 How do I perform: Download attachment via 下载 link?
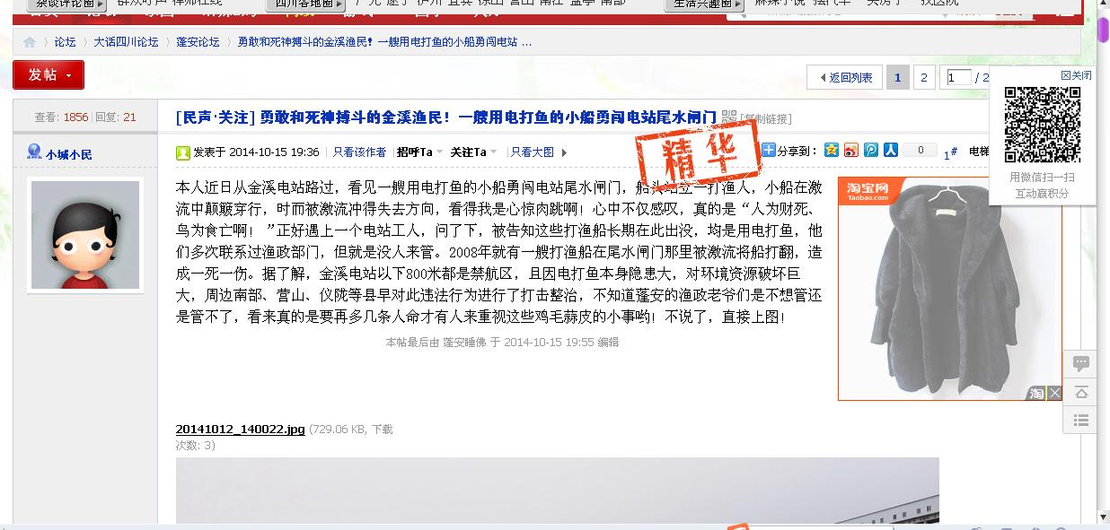pos(383,430)
